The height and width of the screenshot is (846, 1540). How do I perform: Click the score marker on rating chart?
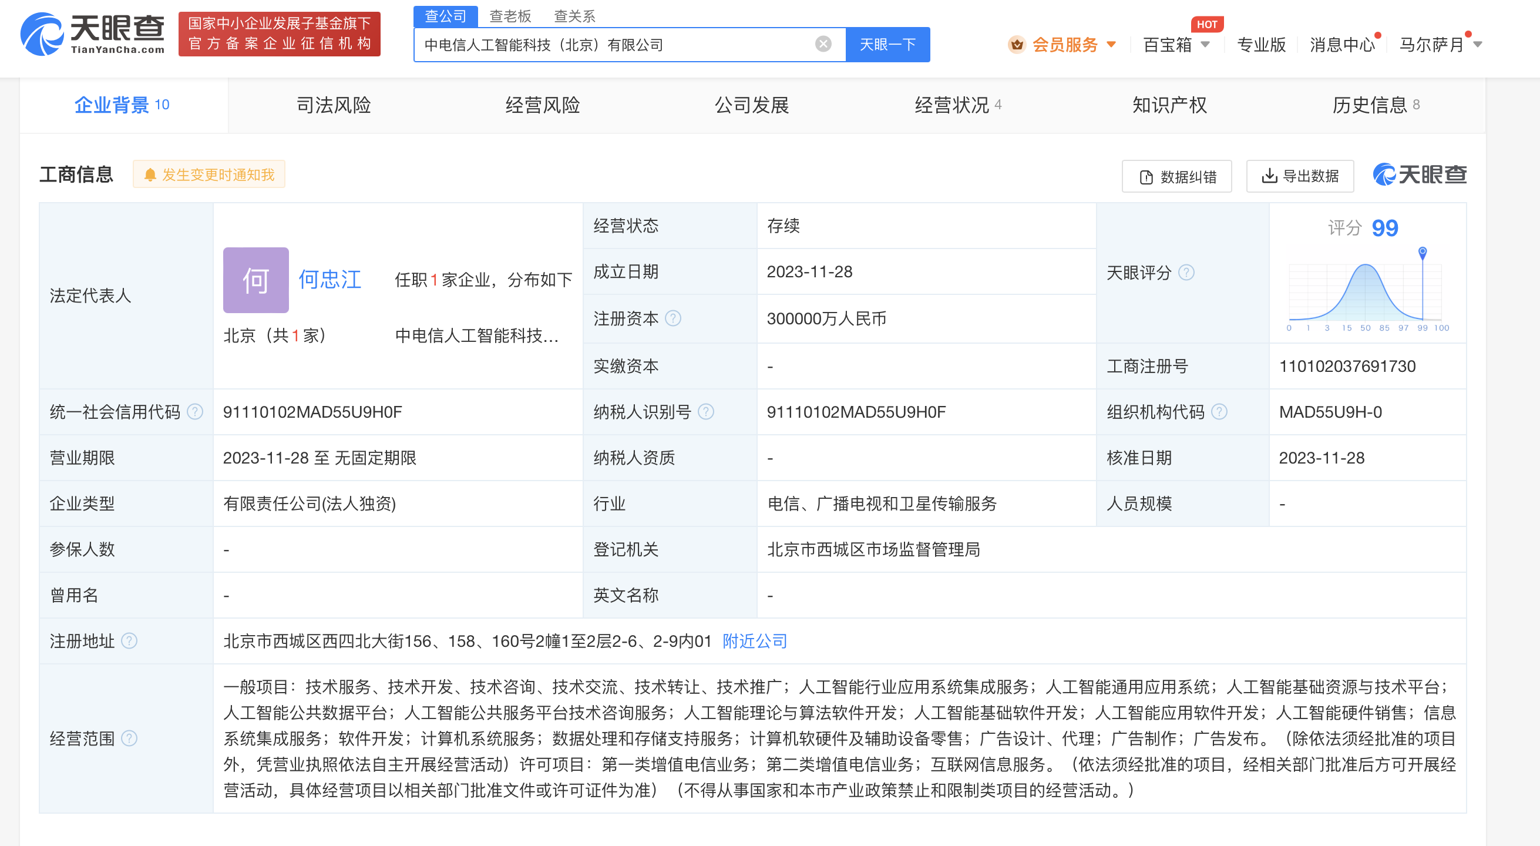[1423, 251]
